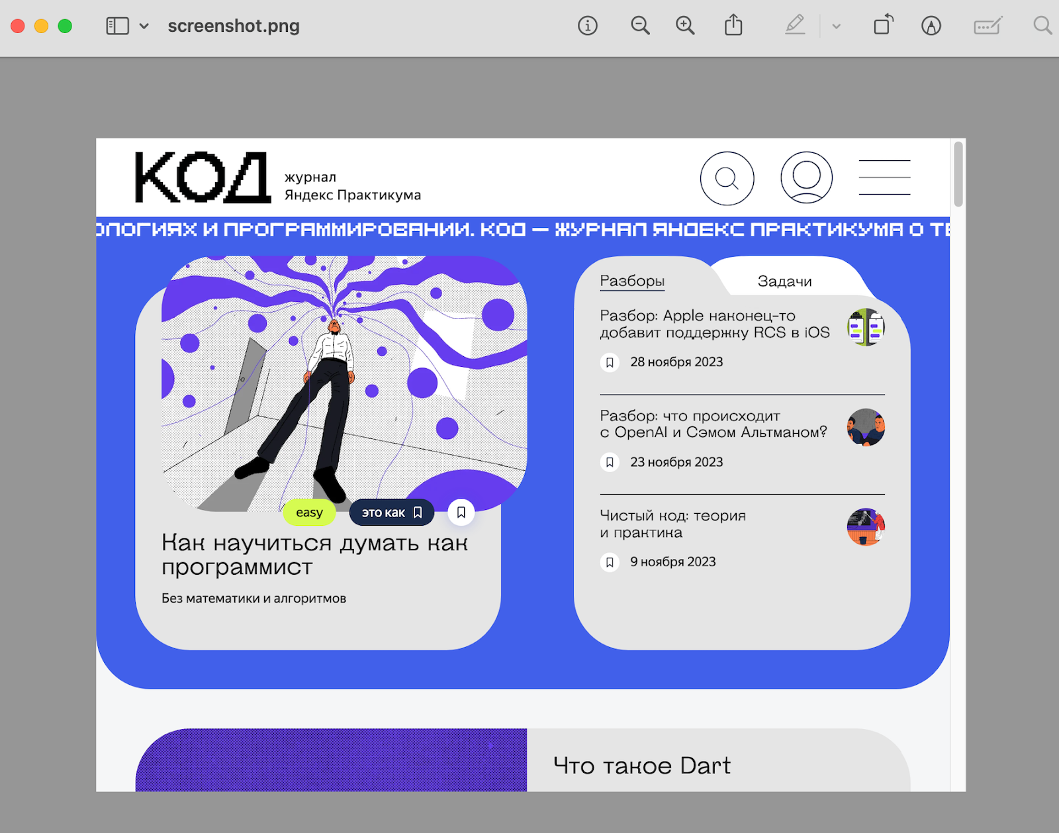Expand the markup options chevron in the toolbar
Screen dimensions: 1059x833
(x=836, y=26)
